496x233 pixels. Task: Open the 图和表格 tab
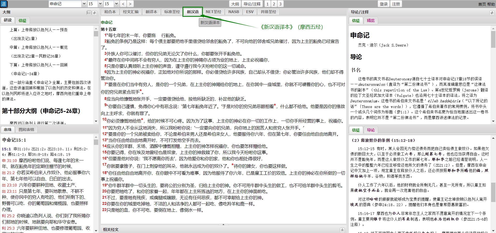[26, 130]
